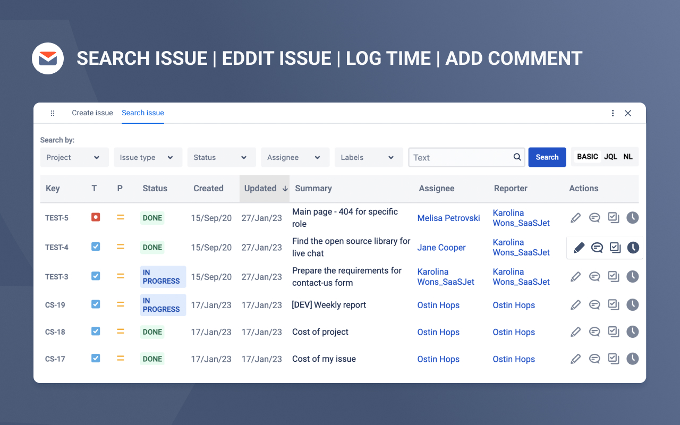
Task: Open the log work icon for CS-18
Action: coord(614,331)
